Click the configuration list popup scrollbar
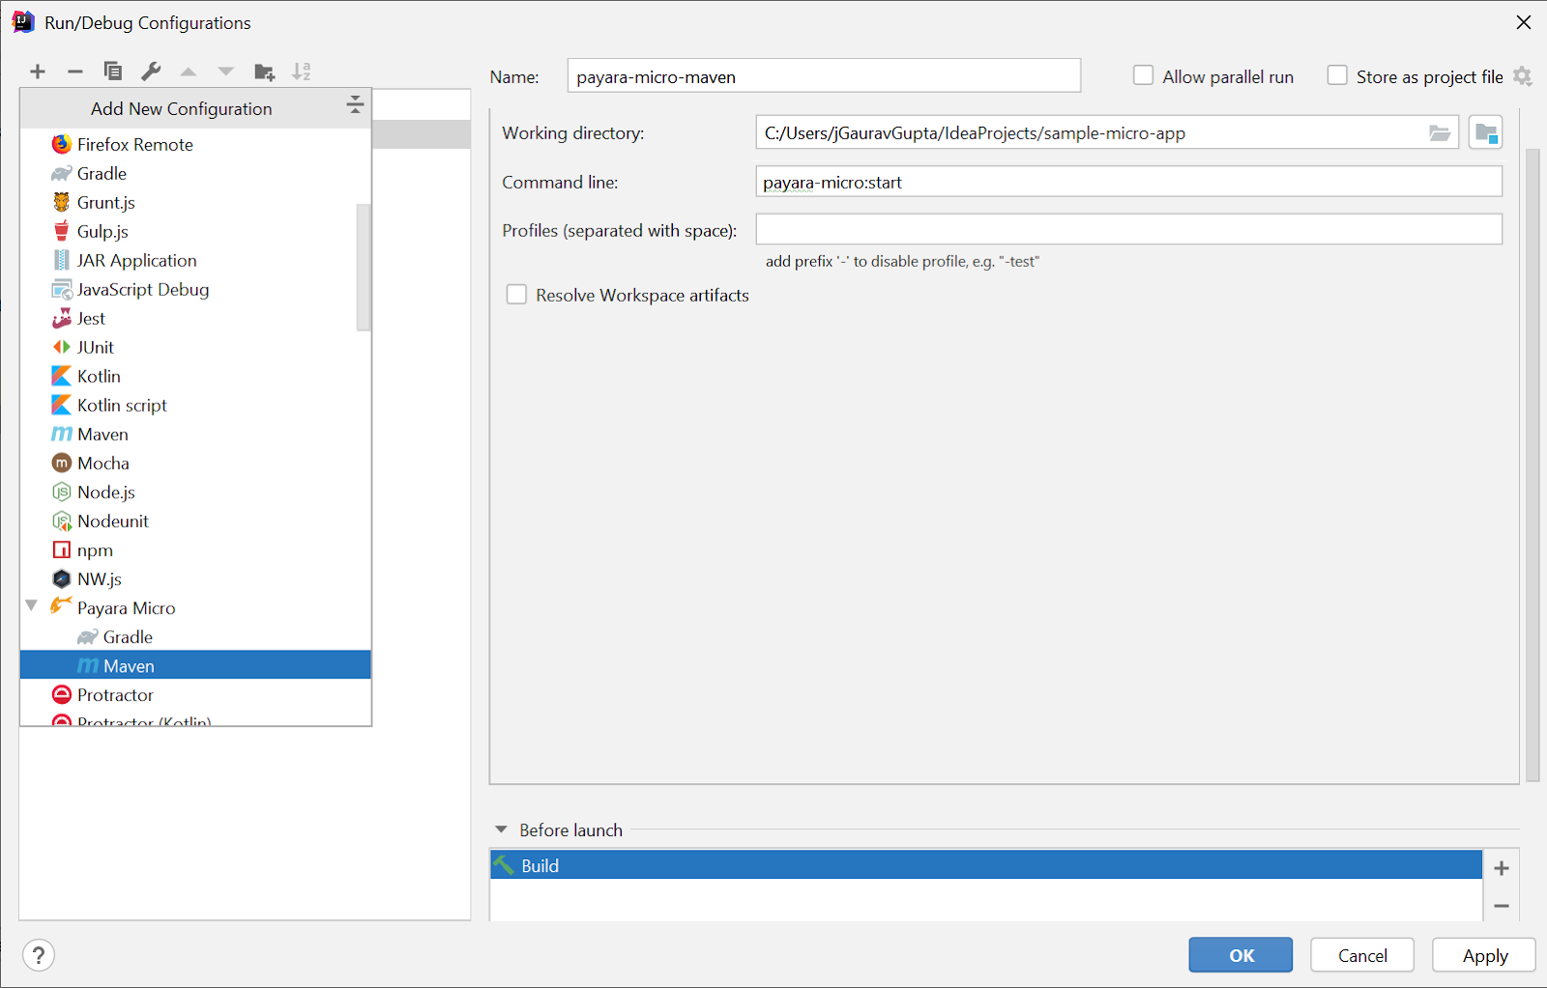1547x988 pixels. 364,267
